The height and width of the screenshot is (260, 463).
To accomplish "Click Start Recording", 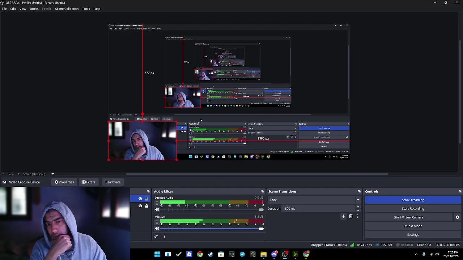I will (x=413, y=209).
